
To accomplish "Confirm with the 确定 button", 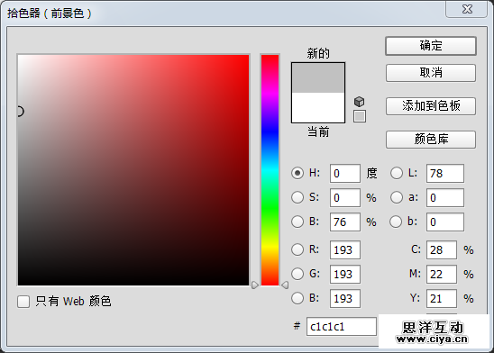I will [x=431, y=46].
